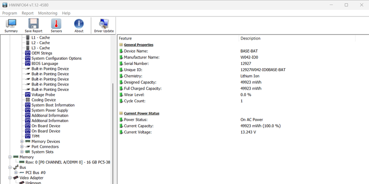Select the Cooling Device item

click(x=43, y=100)
